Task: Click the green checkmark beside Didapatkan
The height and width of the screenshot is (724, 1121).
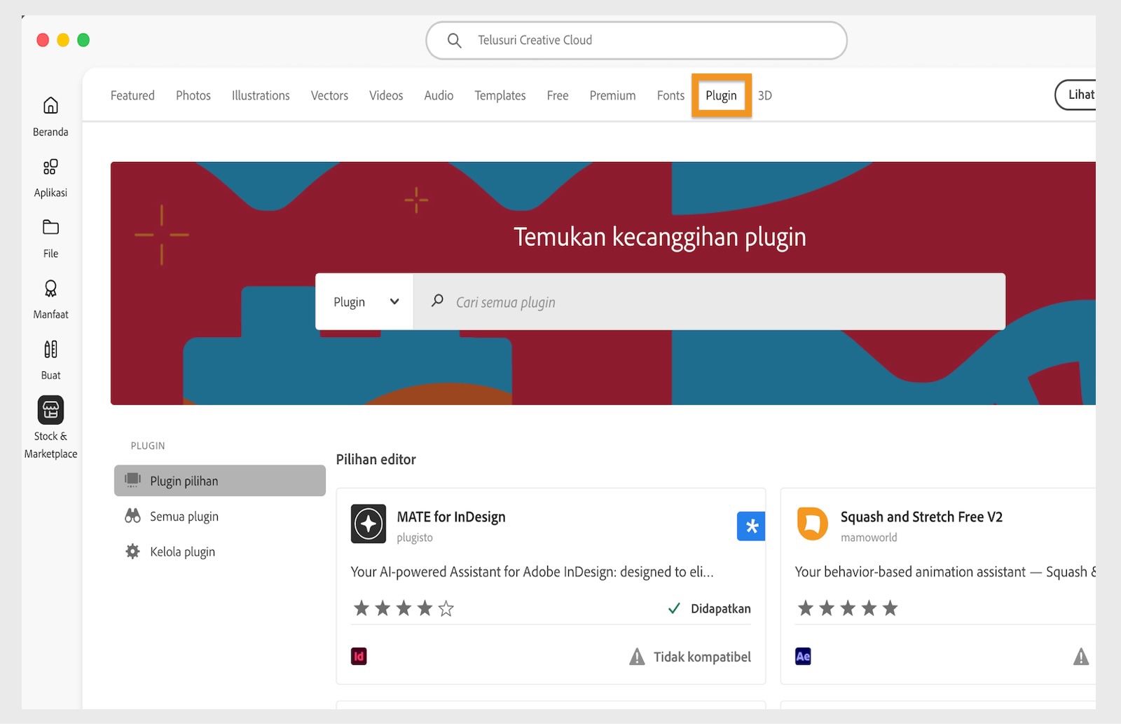Action: click(x=674, y=608)
